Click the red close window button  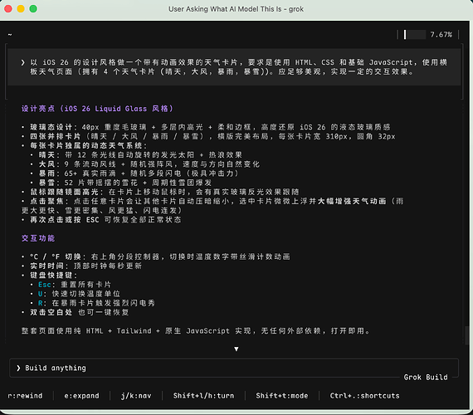tap(8, 9)
